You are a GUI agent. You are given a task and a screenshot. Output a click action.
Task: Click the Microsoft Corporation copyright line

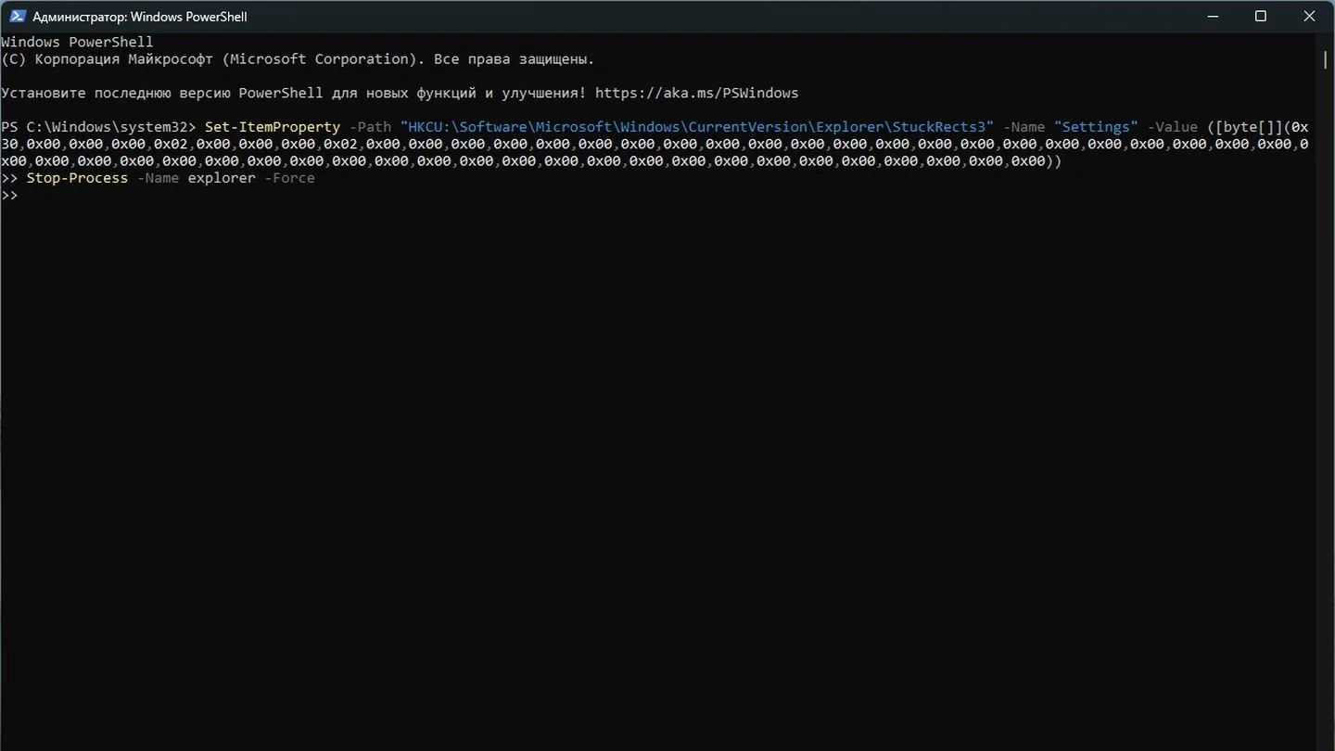tap(298, 59)
